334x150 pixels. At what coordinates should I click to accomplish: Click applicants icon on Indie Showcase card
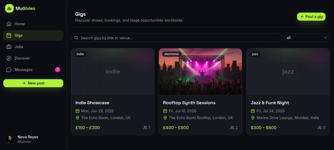coord(145,128)
